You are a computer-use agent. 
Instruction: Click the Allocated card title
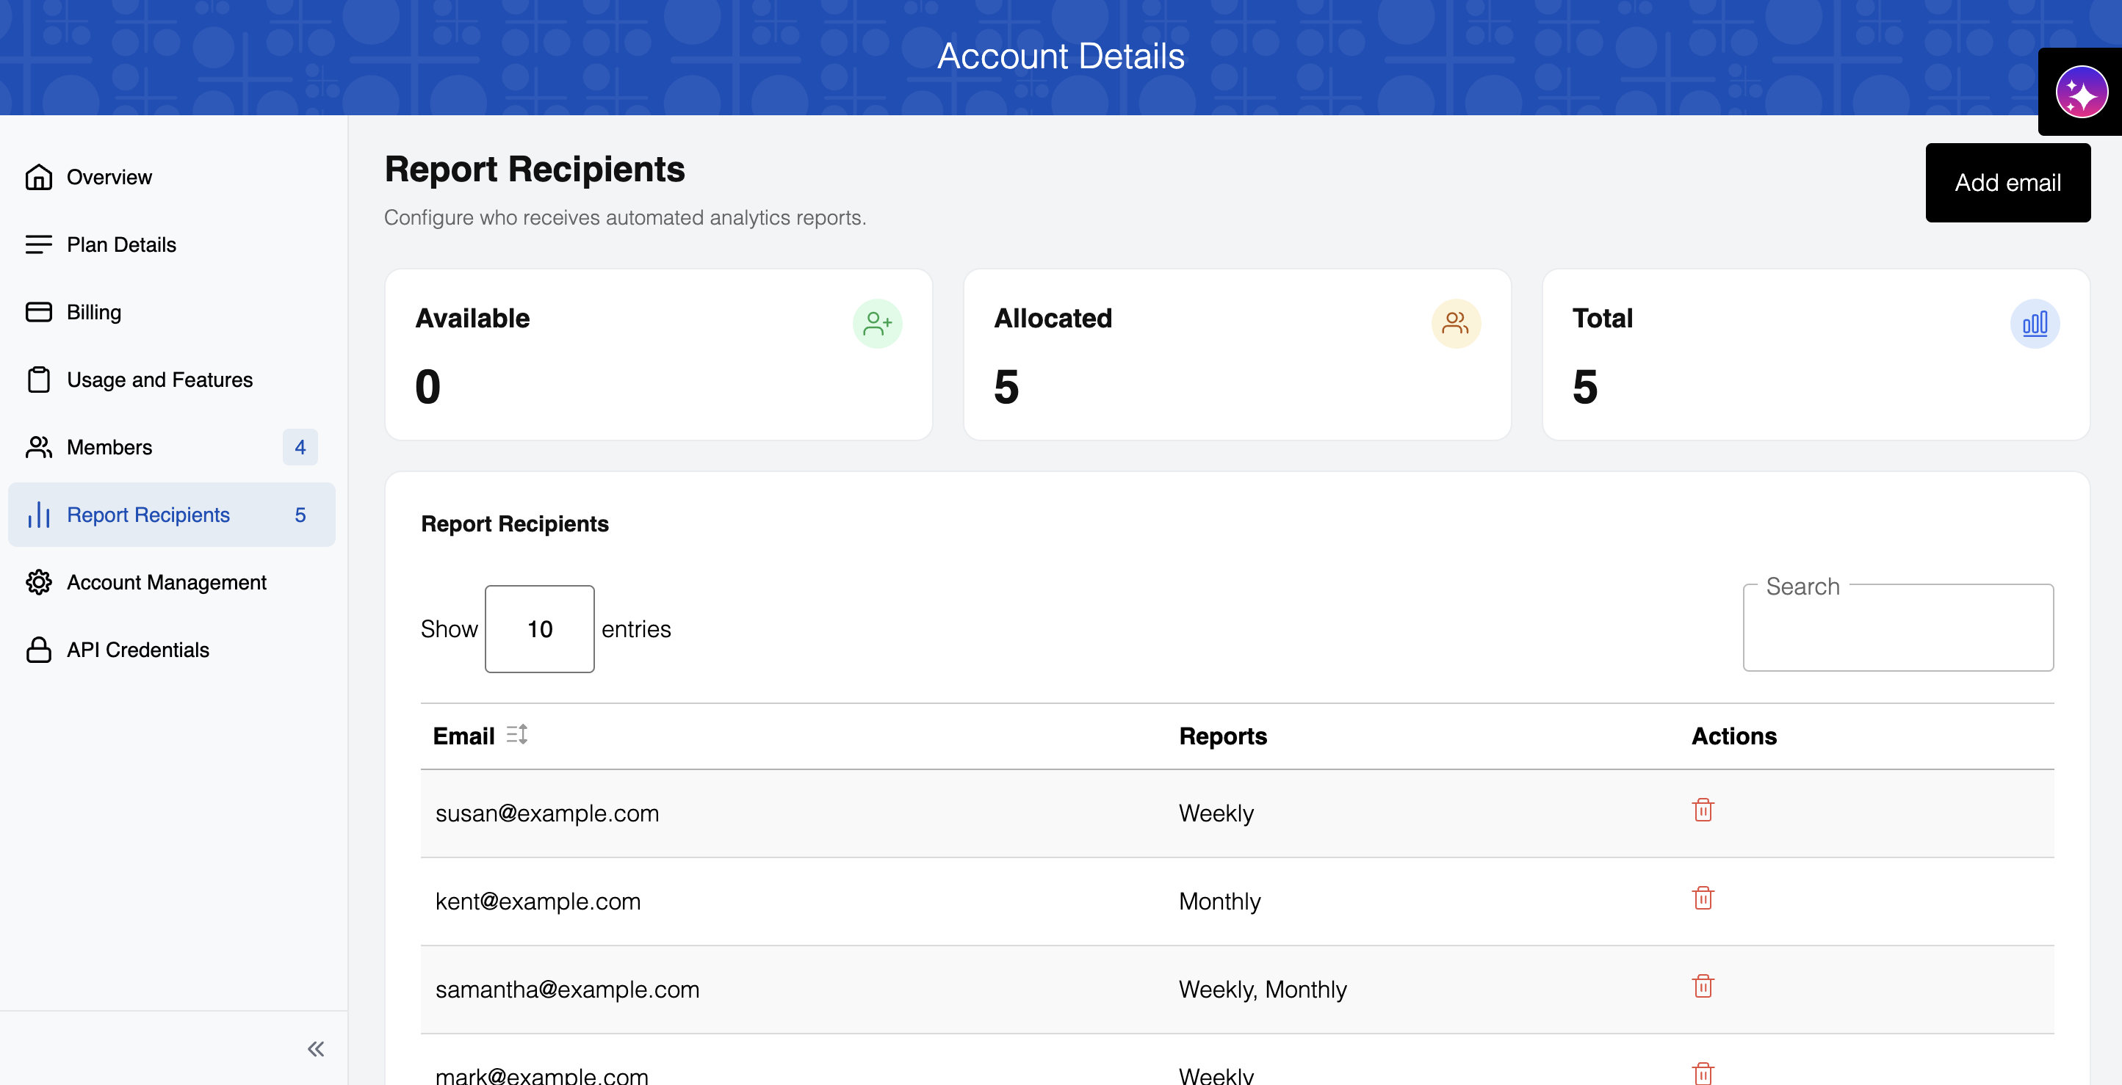(x=1053, y=319)
